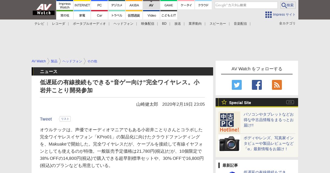Open the Impress サイト link
This screenshot has height=173, width=330.
(284, 15)
